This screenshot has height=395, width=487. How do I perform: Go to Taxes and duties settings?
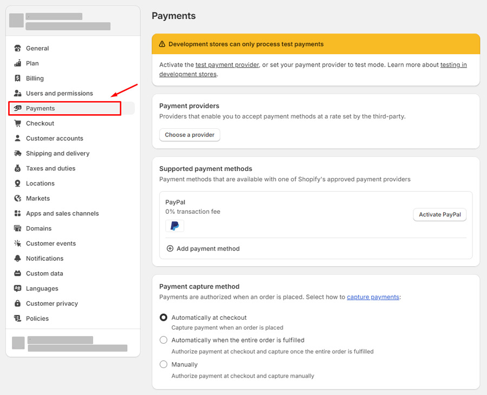point(50,168)
